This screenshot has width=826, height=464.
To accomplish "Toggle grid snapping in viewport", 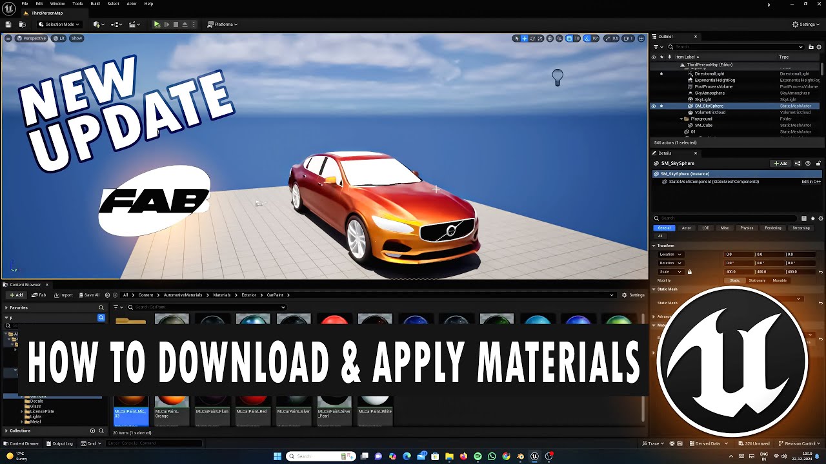I will coord(569,39).
